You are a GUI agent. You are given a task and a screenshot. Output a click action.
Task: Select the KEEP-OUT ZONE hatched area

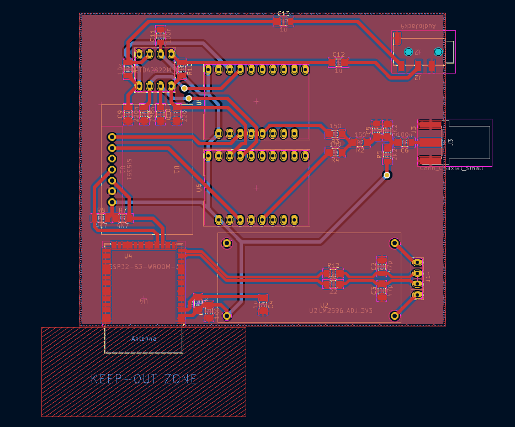[x=145, y=379]
